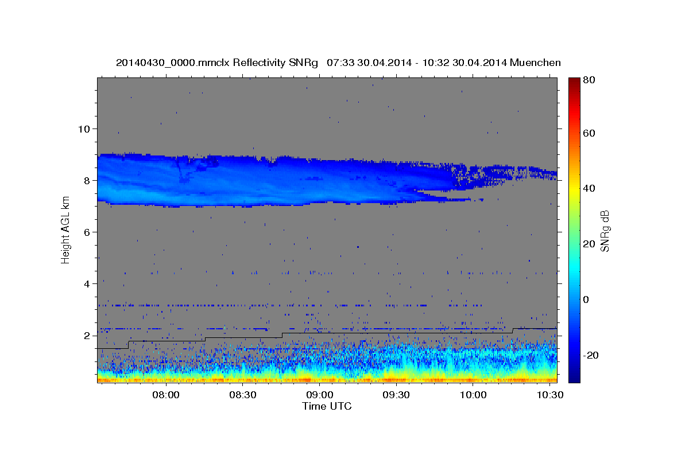Click the dark blue bottom of the colorbar
This screenshot has height=459, width=689.
point(574,376)
